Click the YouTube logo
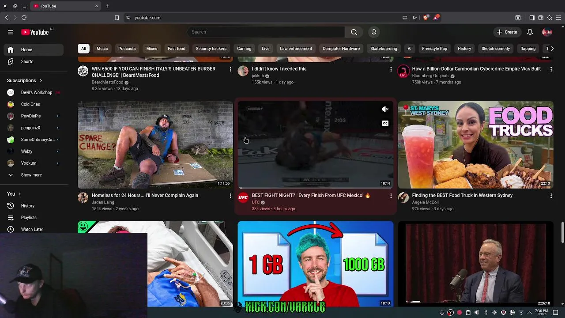Screen dimensions: 565x318 35,32
